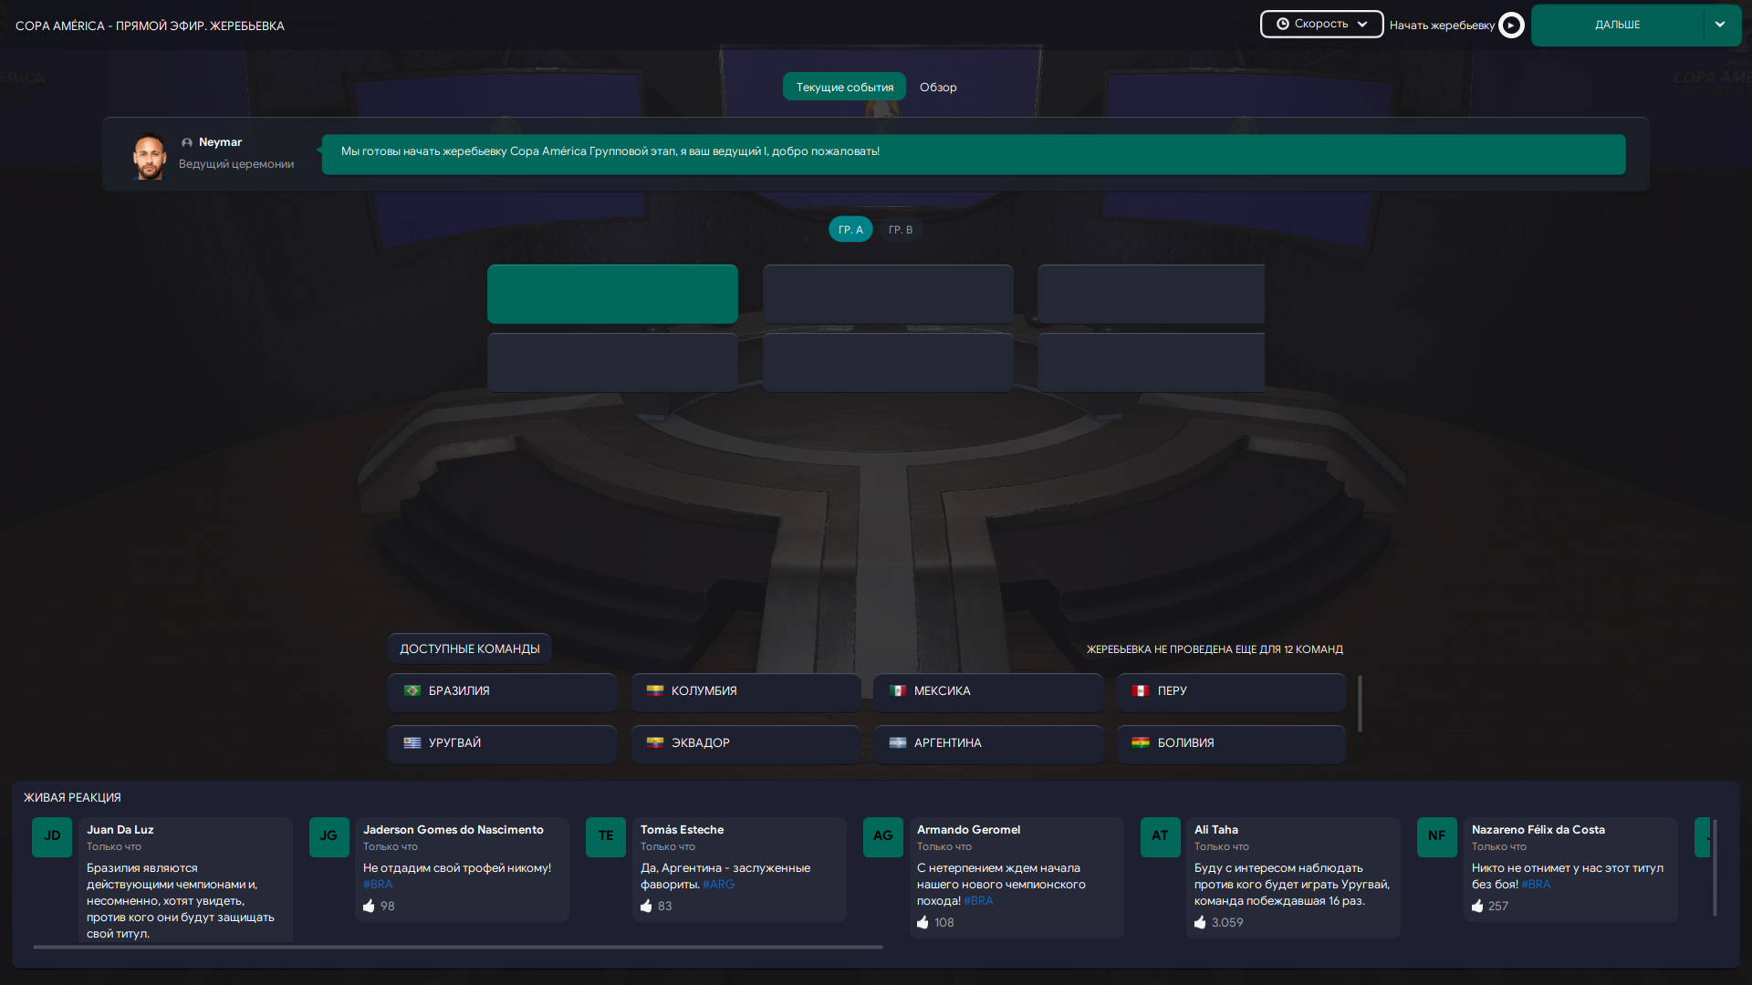Click the Аргентина flag icon
Viewport: 1752px width, 985px height.
click(898, 743)
